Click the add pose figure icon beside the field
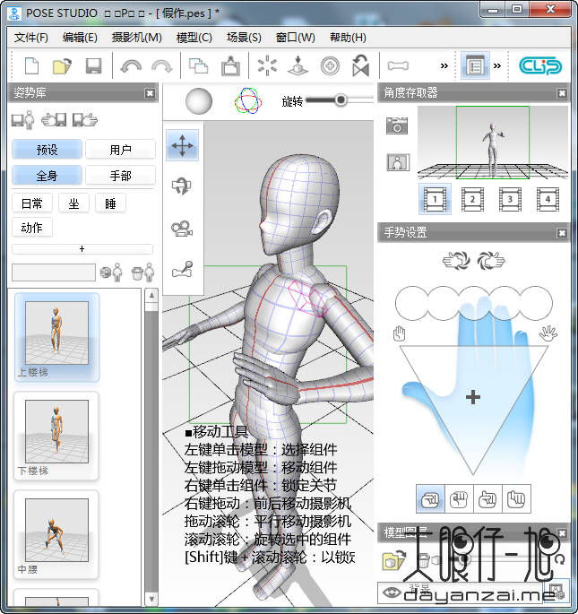Screen dimensions: 578x614 112,272
